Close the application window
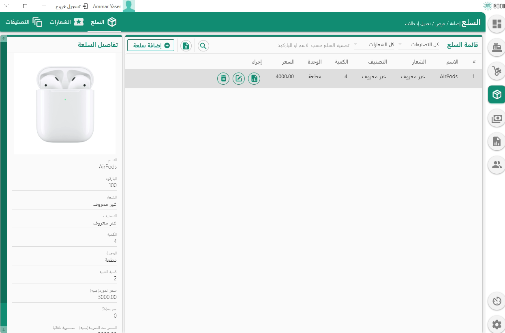The width and height of the screenshot is (505, 333). coord(6,6)
